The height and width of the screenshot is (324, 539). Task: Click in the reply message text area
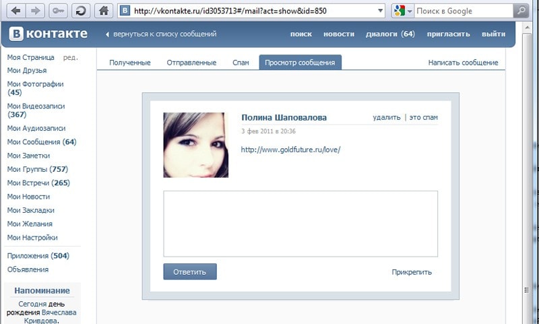(x=300, y=224)
